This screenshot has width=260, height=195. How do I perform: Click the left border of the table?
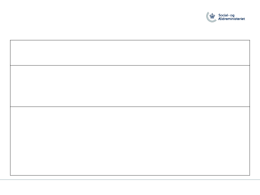click(10, 108)
